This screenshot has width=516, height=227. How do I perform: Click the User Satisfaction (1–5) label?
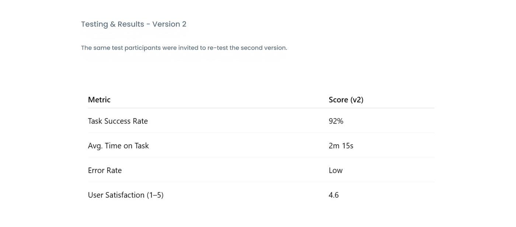point(125,195)
